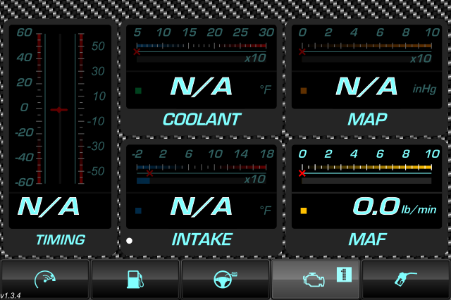
Task: Click the 60 mark on TIMING scale
Action: 24,32
